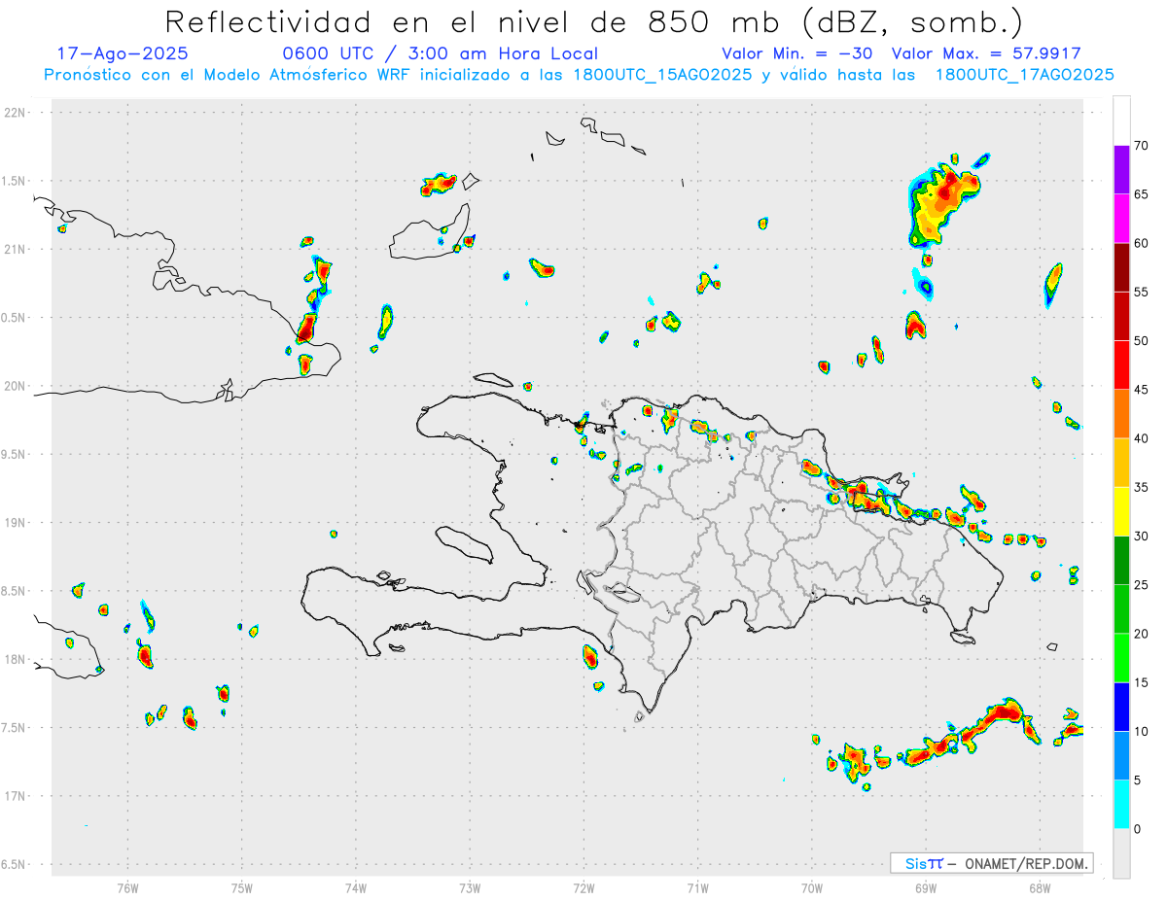Viewport: 1167px width, 901px height.
Task: Select the cyan 0–5 dBZ colorbar segment
Action: click(1121, 805)
